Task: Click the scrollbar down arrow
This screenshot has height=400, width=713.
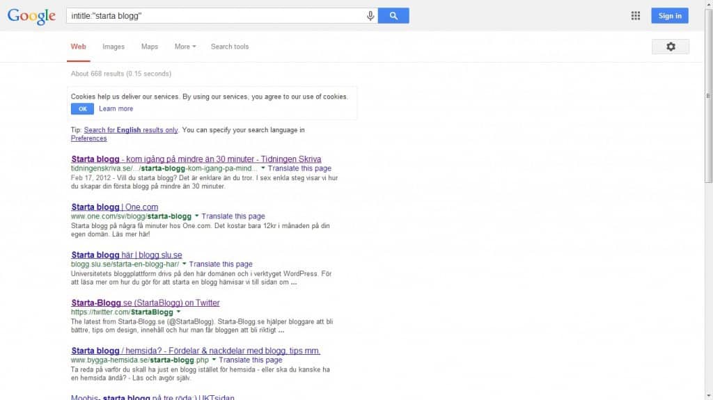Action: (708, 397)
